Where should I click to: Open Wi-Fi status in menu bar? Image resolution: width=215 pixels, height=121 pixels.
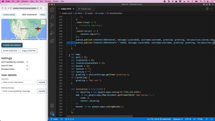(x=201, y=1)
